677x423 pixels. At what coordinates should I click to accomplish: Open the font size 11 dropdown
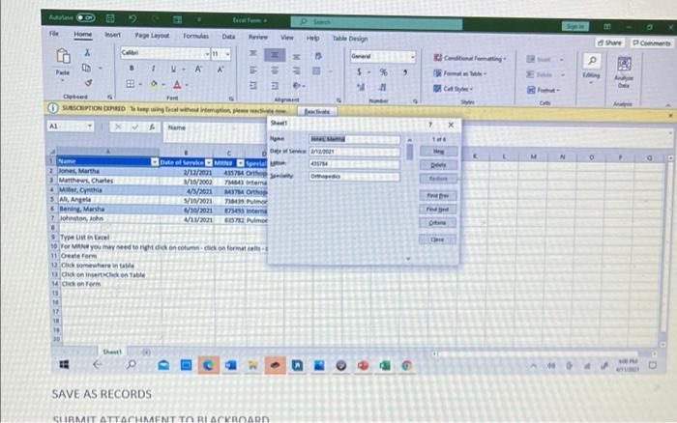click(x=227, y=54)
